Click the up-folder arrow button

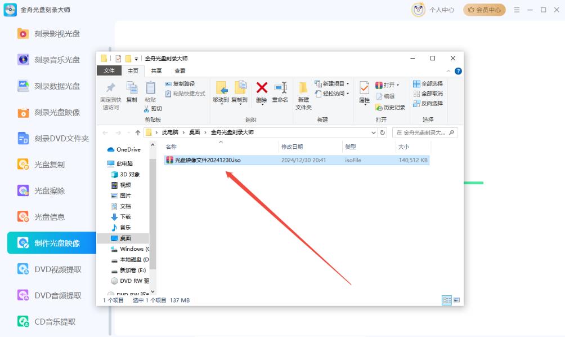click(x=138, y=133)
